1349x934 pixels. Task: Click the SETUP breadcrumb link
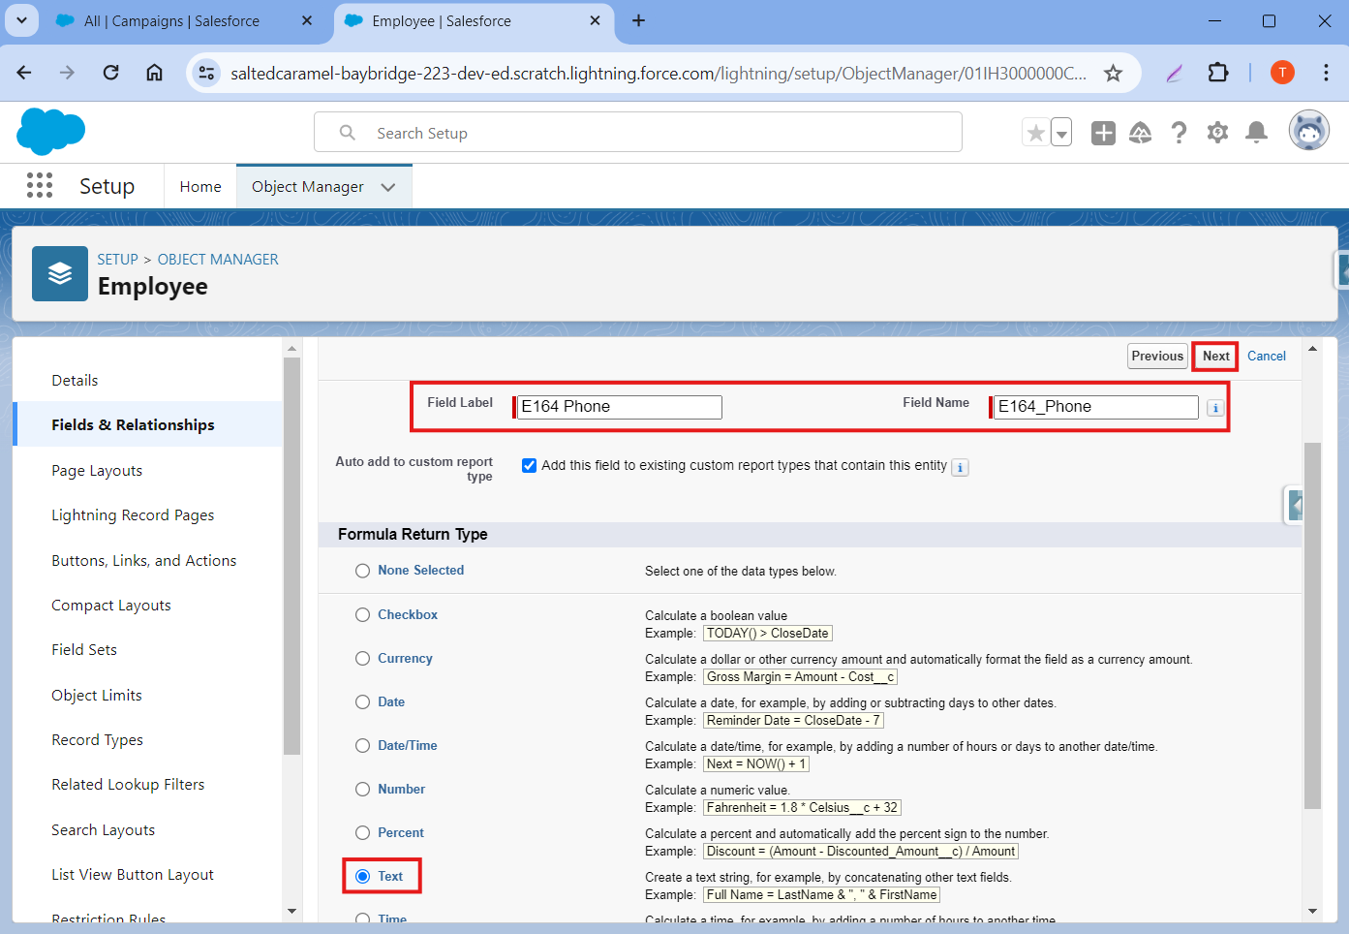(x=117, y=259)
